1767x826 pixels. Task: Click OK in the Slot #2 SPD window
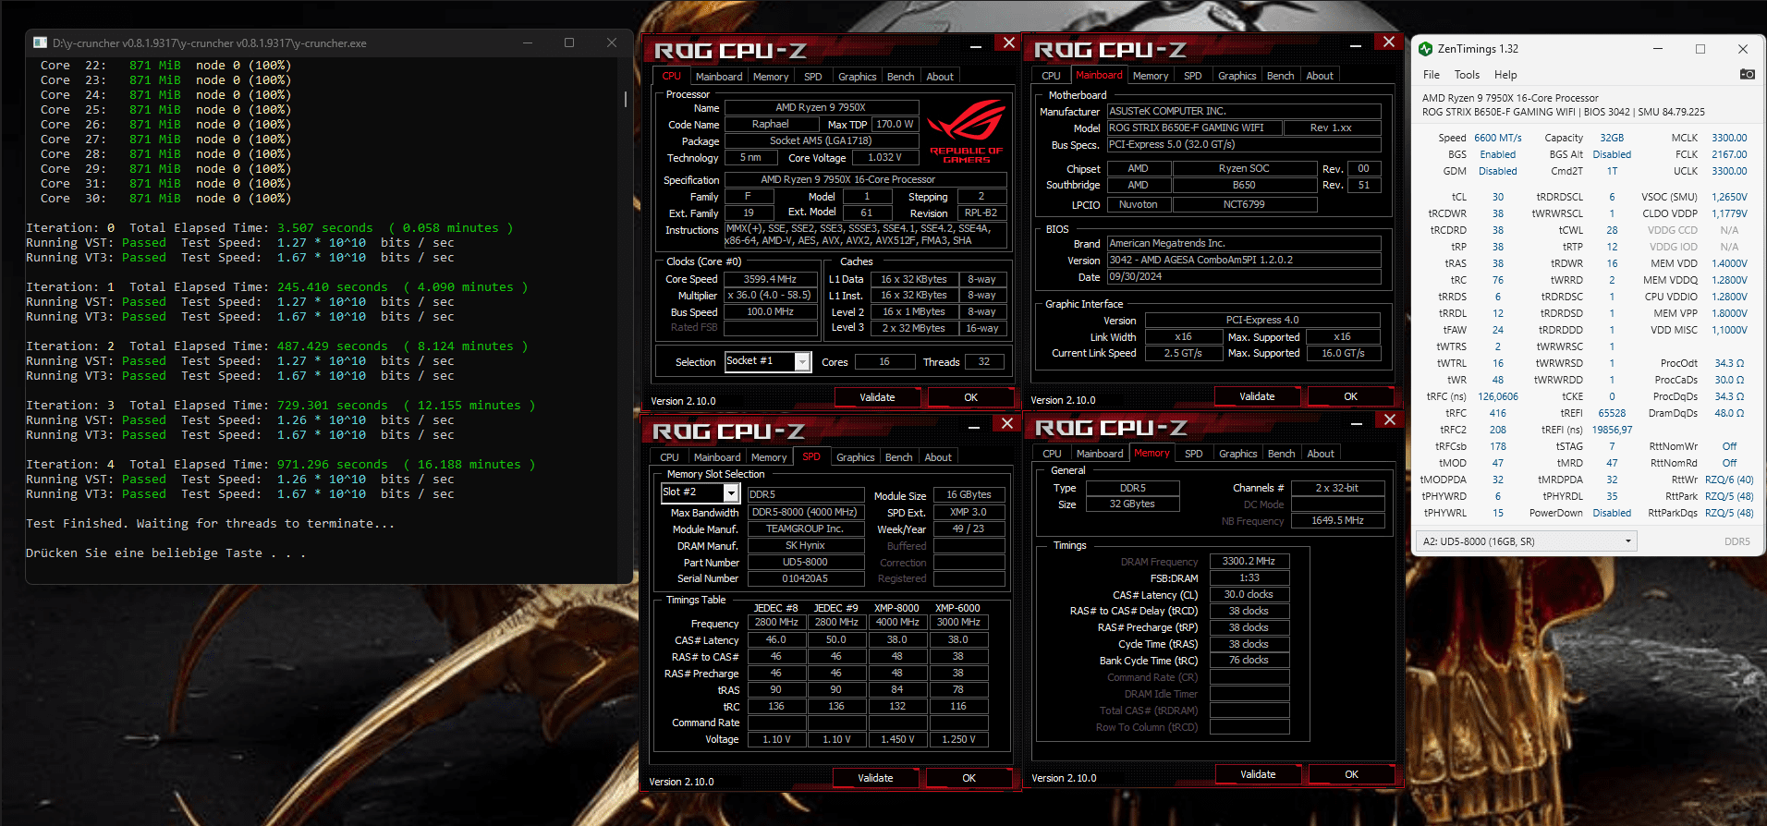tap(969, 778)
